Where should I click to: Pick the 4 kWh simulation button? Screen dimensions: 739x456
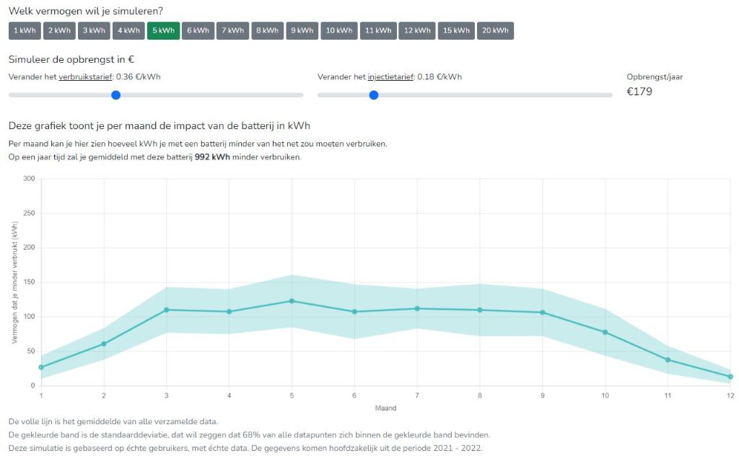pos(128,30)
